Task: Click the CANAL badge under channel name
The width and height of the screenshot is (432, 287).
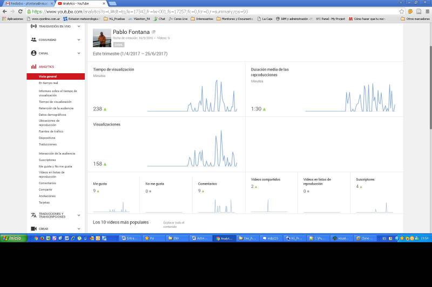Action: [x=118, y=45]
